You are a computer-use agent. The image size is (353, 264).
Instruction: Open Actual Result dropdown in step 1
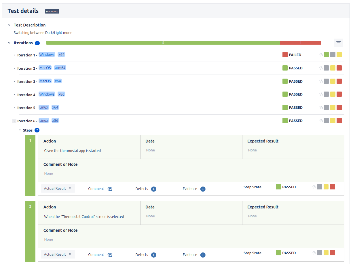click(58, 189)
